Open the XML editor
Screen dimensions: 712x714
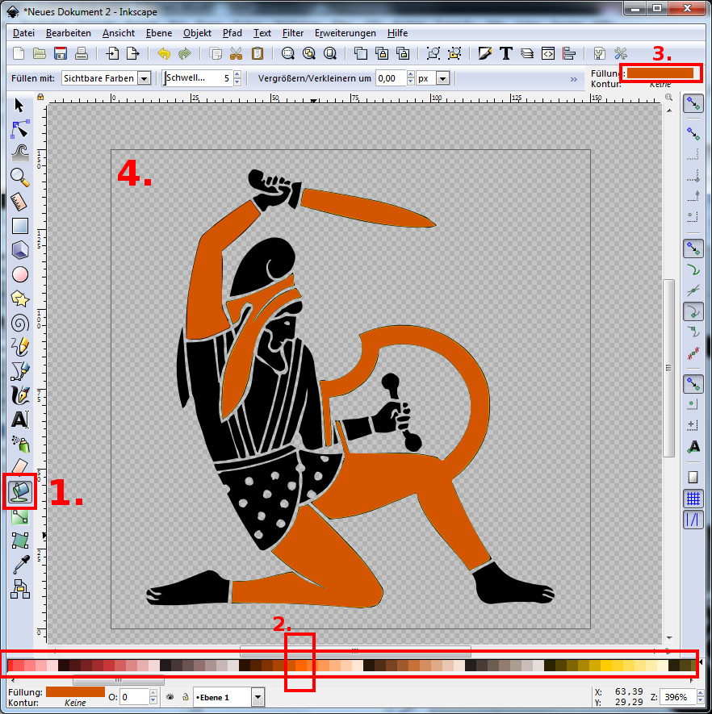pyautogui.click(x=548, y=54)
